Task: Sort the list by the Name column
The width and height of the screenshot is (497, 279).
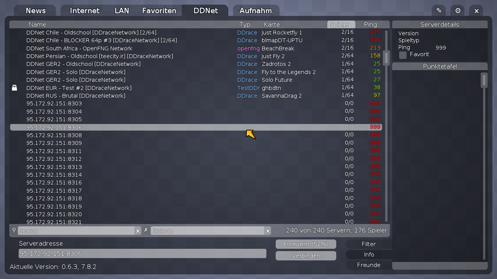Action: point(37,24)
